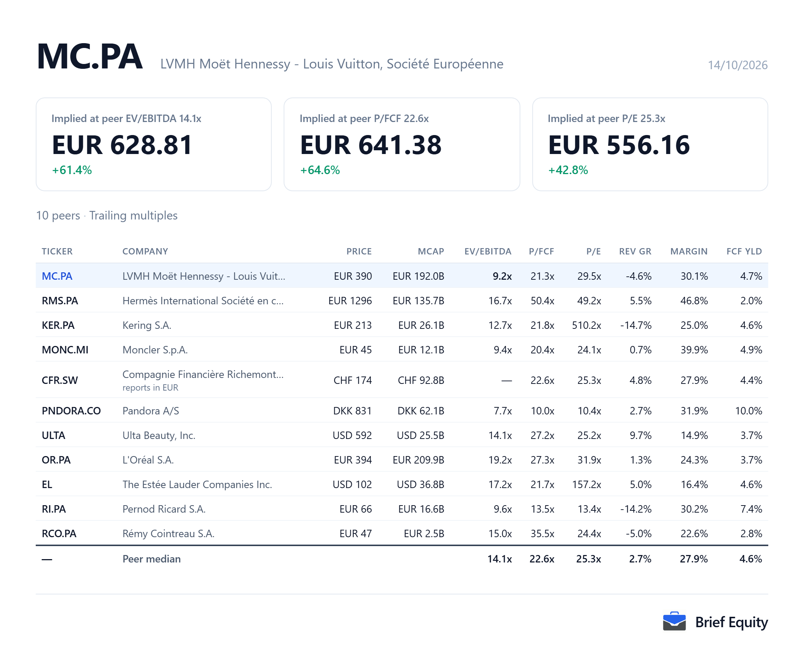Click the Peer median label

point(151,559)
